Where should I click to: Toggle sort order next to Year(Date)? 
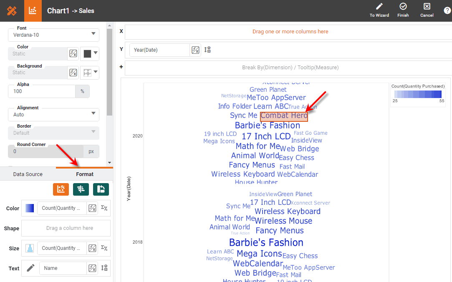click(207, 50)
